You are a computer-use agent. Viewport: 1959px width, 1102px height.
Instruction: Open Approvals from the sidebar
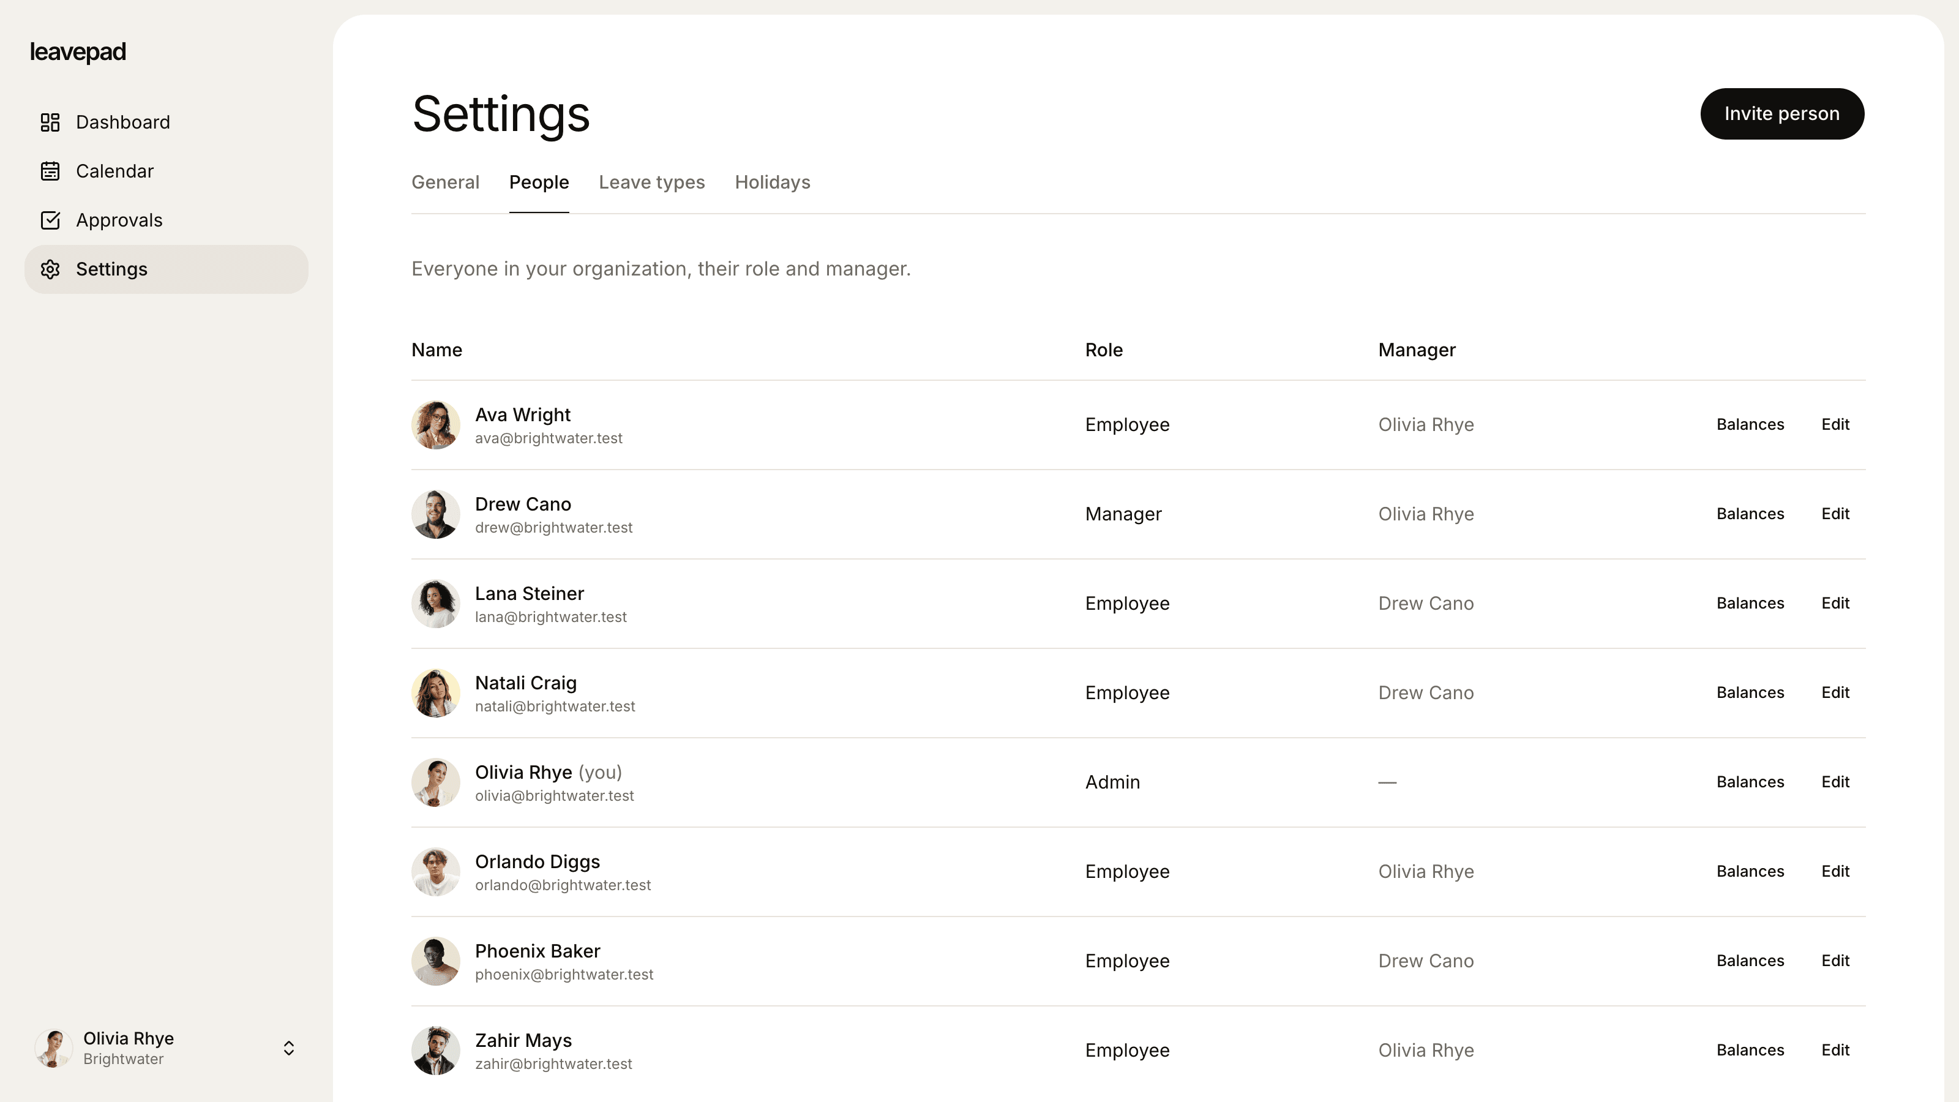(167, 220)
